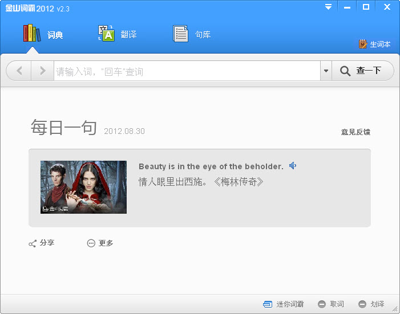Open the 生词本 vocabulary notebook
Viewport: 400px width, 314px height.
pyautogui.click(x=374, y=44)
